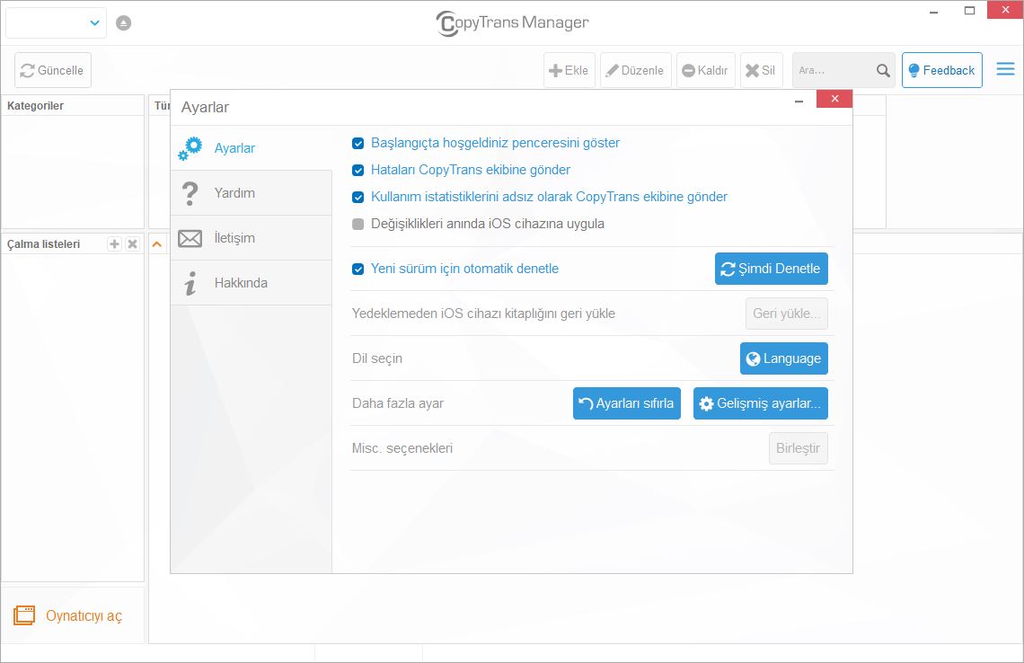
Task: Click the Kategoriler panel header
Action: tap(73, 106)
